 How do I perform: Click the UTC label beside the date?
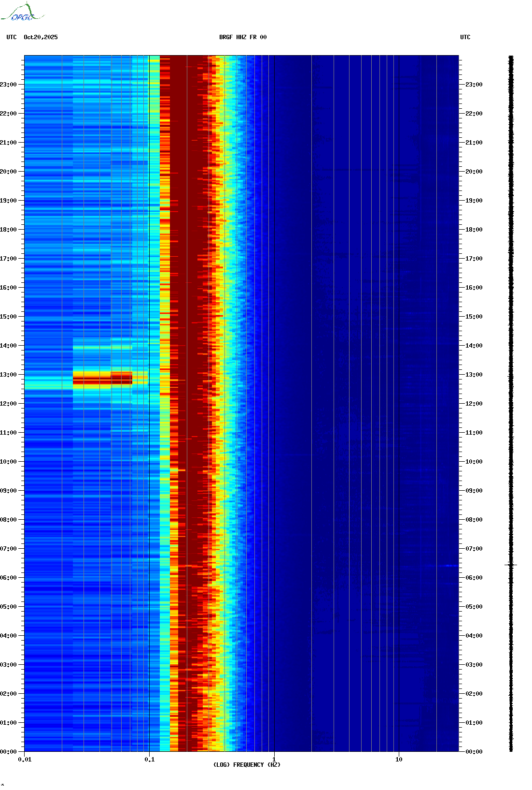click(x=12, y=37)
